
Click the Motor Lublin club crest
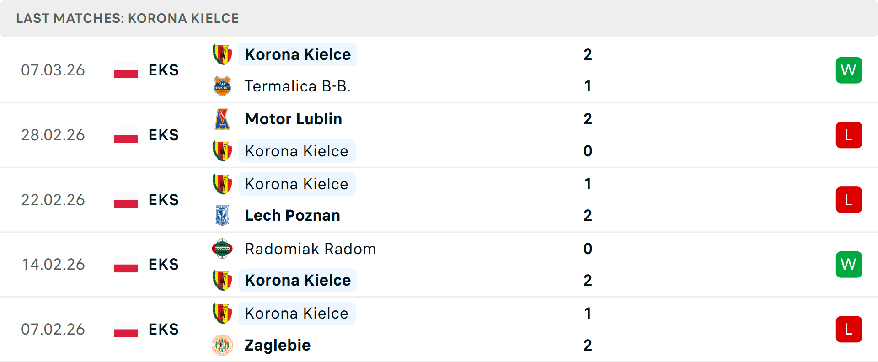222,118
